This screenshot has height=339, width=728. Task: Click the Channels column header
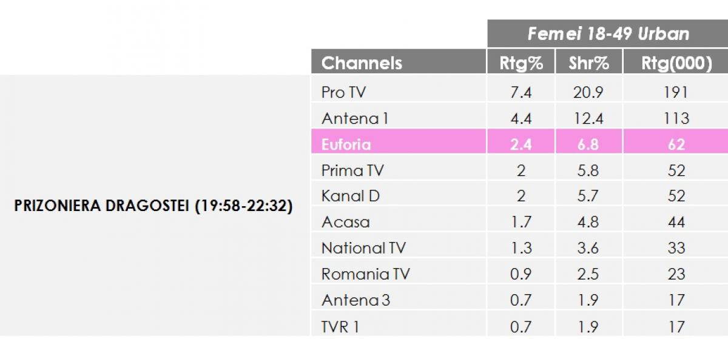point(362,63)
